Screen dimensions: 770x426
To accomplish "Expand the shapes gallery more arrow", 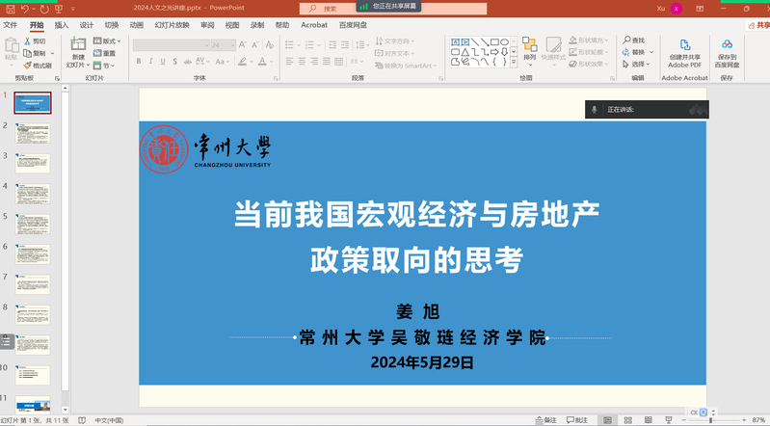I will tap(514, 65).
